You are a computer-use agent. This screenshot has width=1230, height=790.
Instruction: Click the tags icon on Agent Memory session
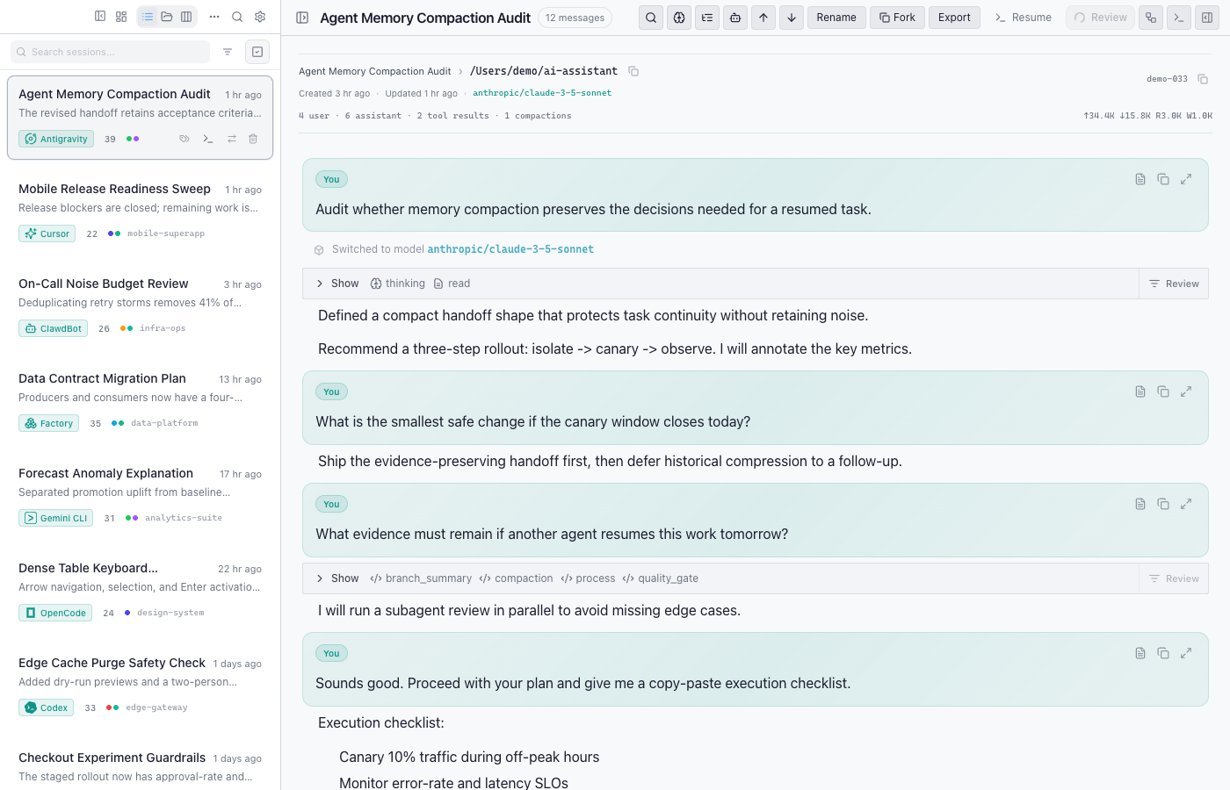point(184,139)
